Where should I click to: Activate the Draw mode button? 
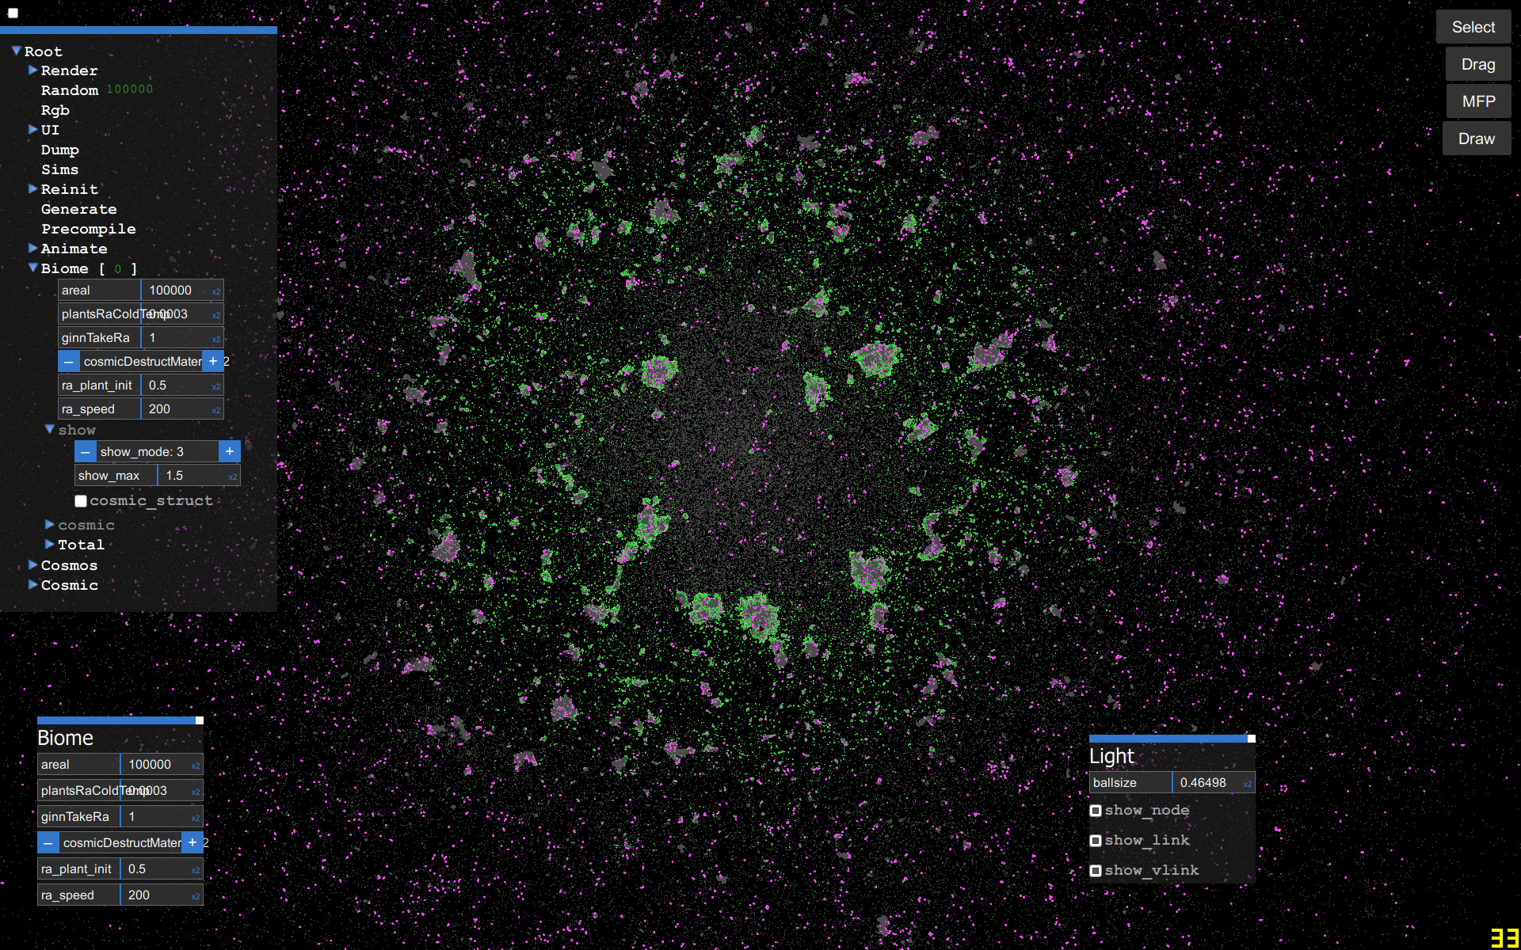tap(1477, 139)
